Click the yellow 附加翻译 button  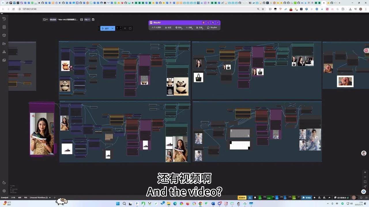242,198
